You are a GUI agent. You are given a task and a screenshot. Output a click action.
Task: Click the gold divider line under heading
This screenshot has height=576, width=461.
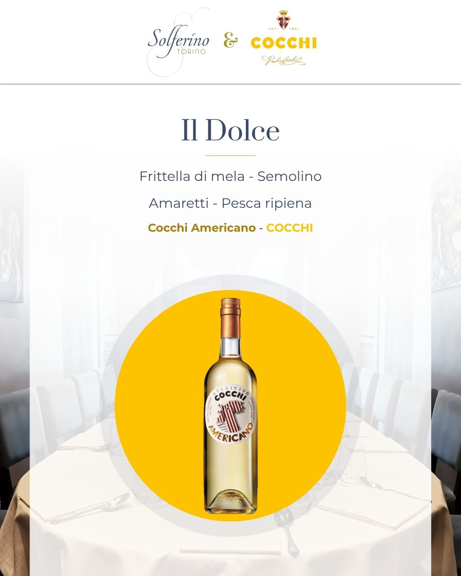(x=230, y=156)
